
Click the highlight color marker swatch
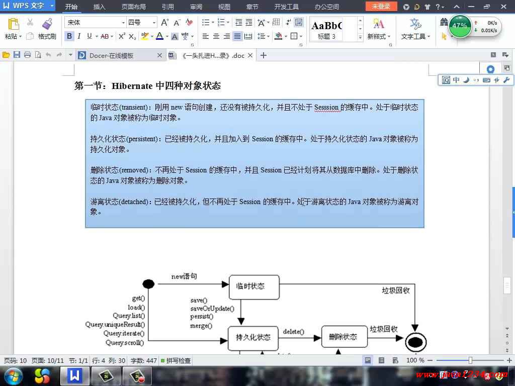click(x=144, y=36)
